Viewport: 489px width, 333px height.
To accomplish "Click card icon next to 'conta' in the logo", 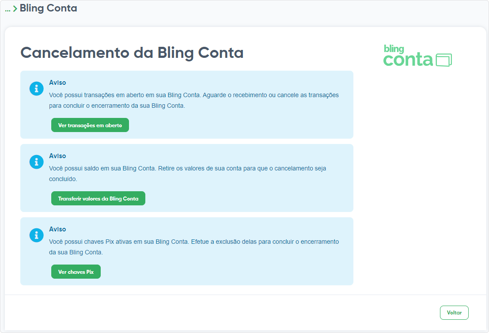I will [444, 60].
